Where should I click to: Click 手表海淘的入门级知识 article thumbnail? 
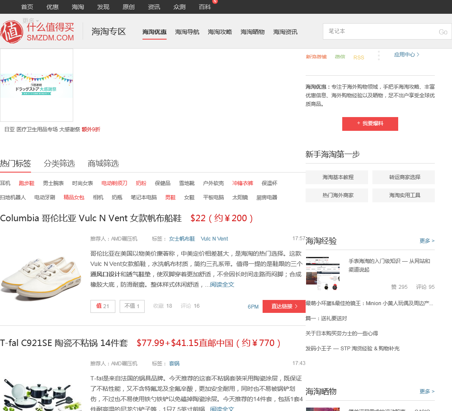click(323, 273)
